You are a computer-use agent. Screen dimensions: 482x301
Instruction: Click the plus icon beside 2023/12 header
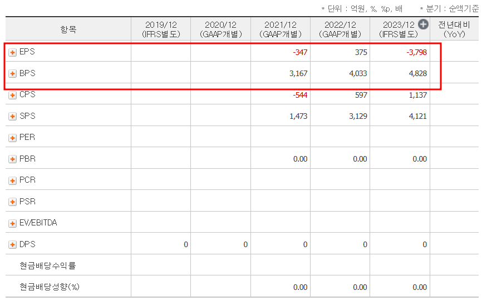[x=424, y=24]
